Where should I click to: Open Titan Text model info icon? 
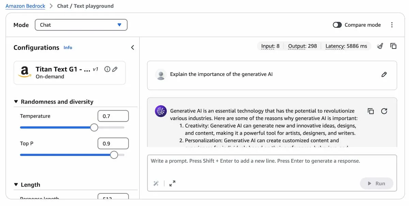coord(107,69)
